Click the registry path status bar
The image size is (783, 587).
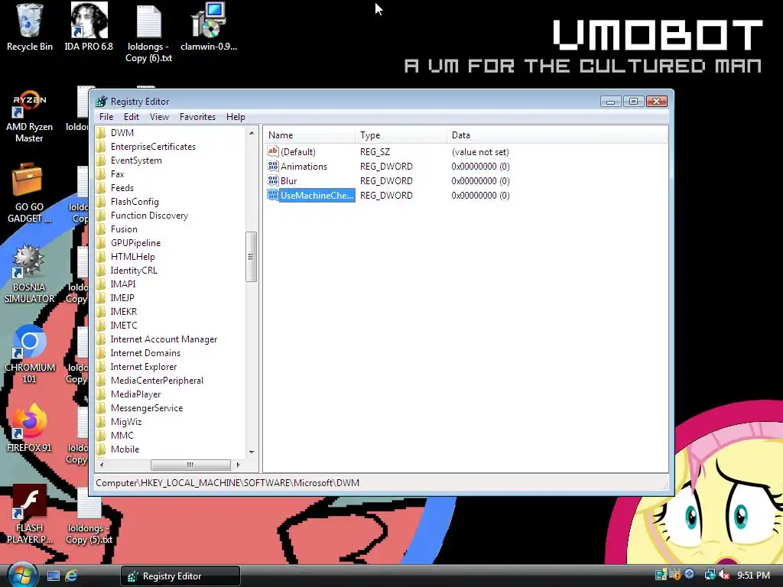(381, 483)
